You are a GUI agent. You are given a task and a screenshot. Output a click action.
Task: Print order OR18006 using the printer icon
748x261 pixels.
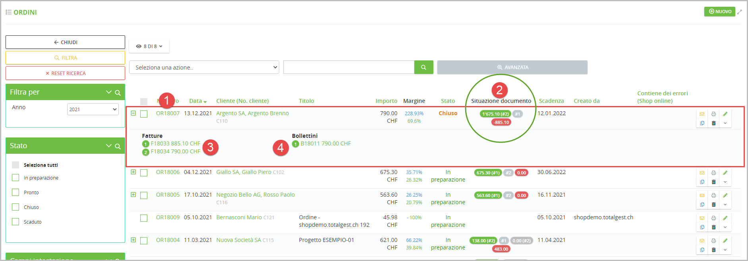(713, 173)
